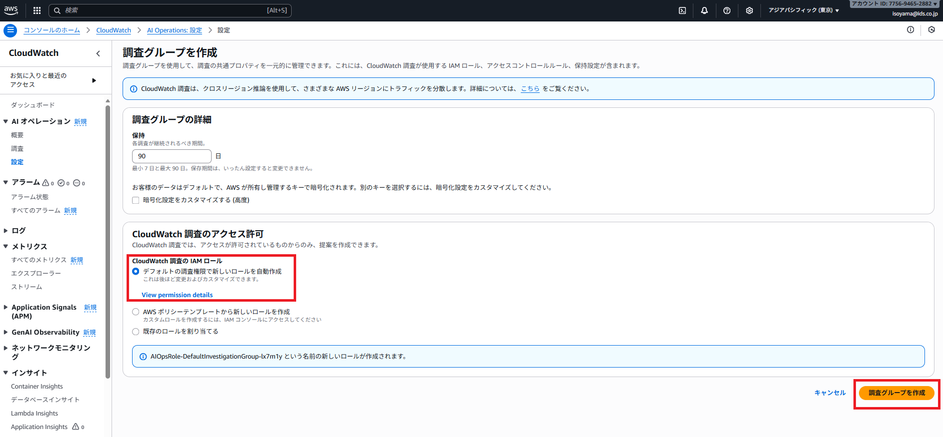
Task: Launch CloudShell from the top bar
Action: coord(682,10)
